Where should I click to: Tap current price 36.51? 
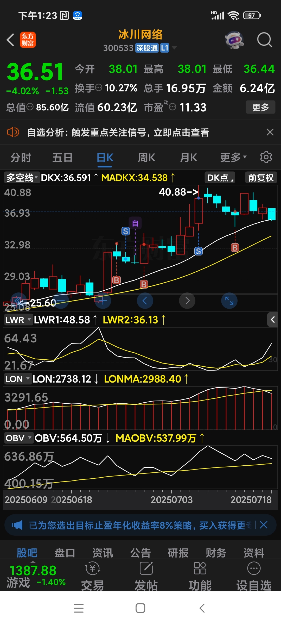(x=35, y=72)
